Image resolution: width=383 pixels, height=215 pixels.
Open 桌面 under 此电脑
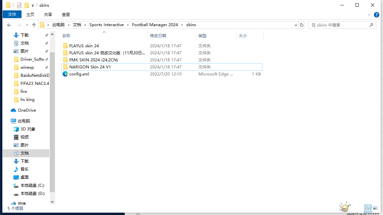tap(25, 177)
